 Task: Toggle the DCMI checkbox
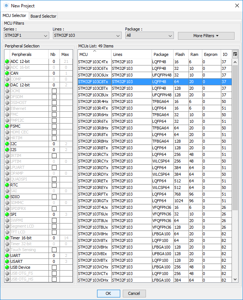(x=54, y=91)
